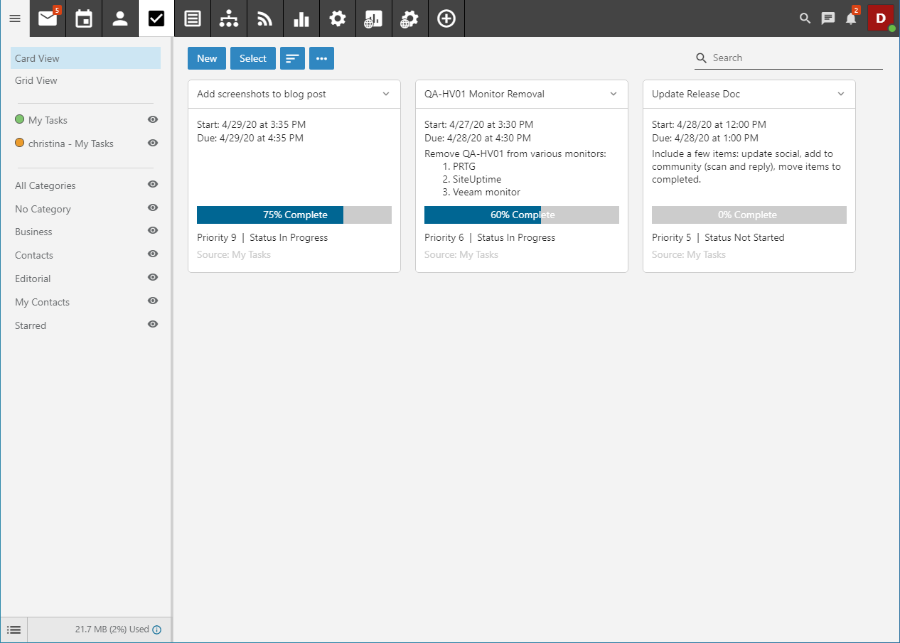900x643 pixels.
Task: Switch to Grid View
Action: [36, 80]
